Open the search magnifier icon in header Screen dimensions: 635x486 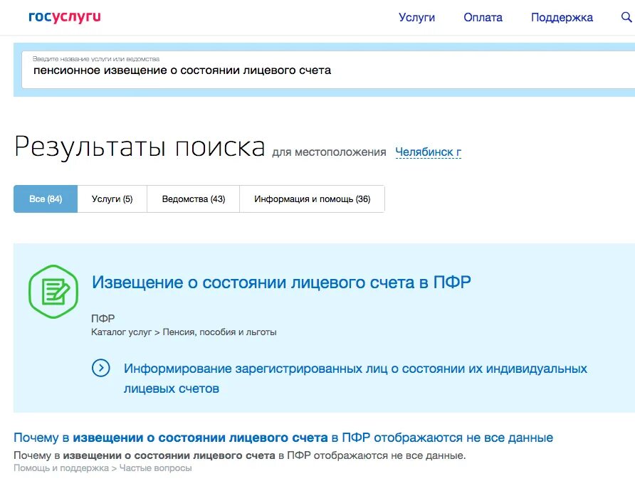click(626, 17)
